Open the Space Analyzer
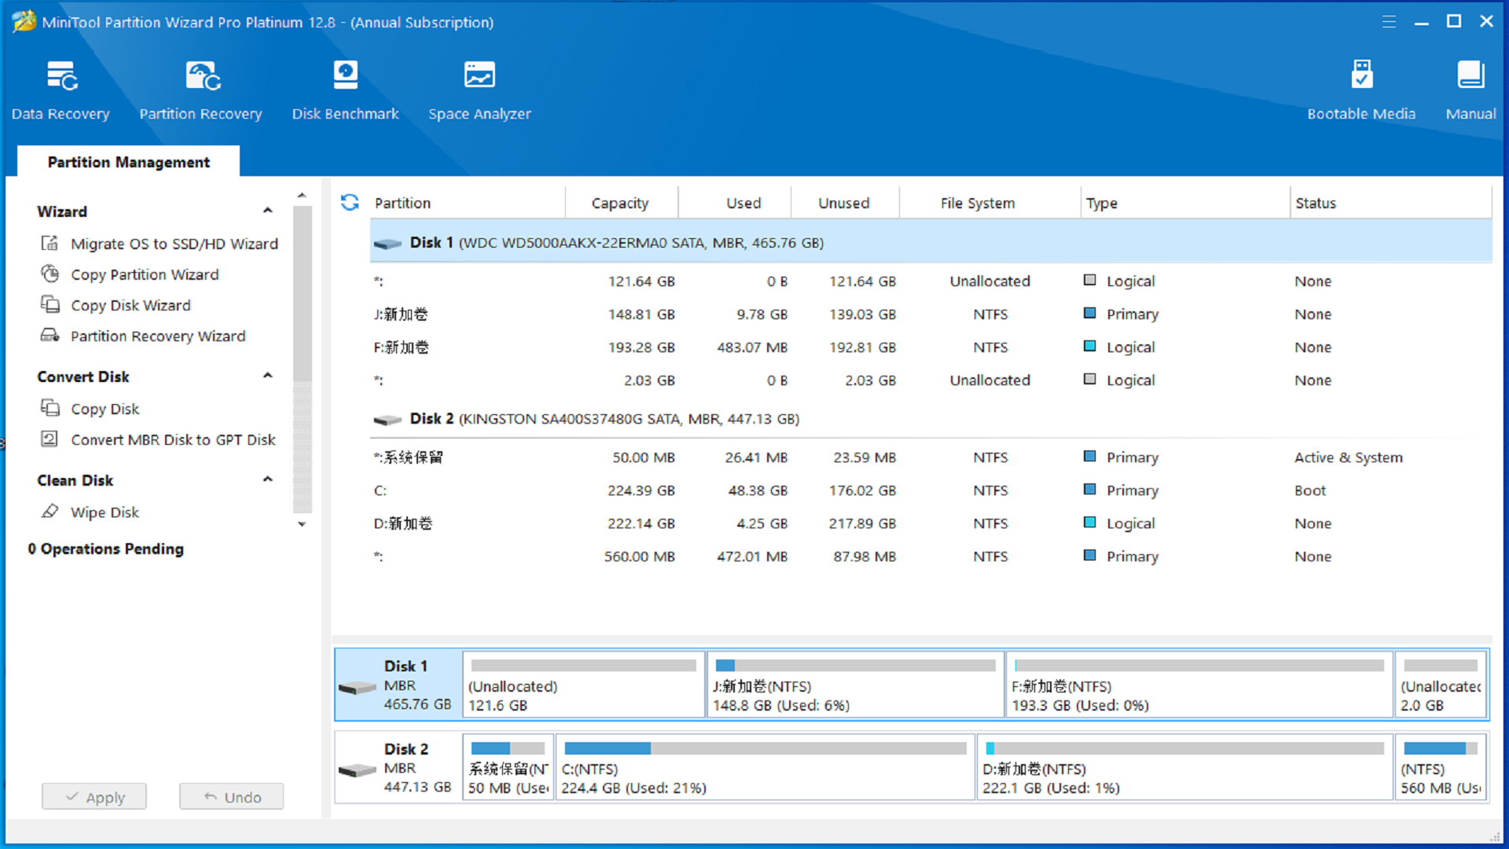The image size is (1509, 849). (x=479, y=88)
